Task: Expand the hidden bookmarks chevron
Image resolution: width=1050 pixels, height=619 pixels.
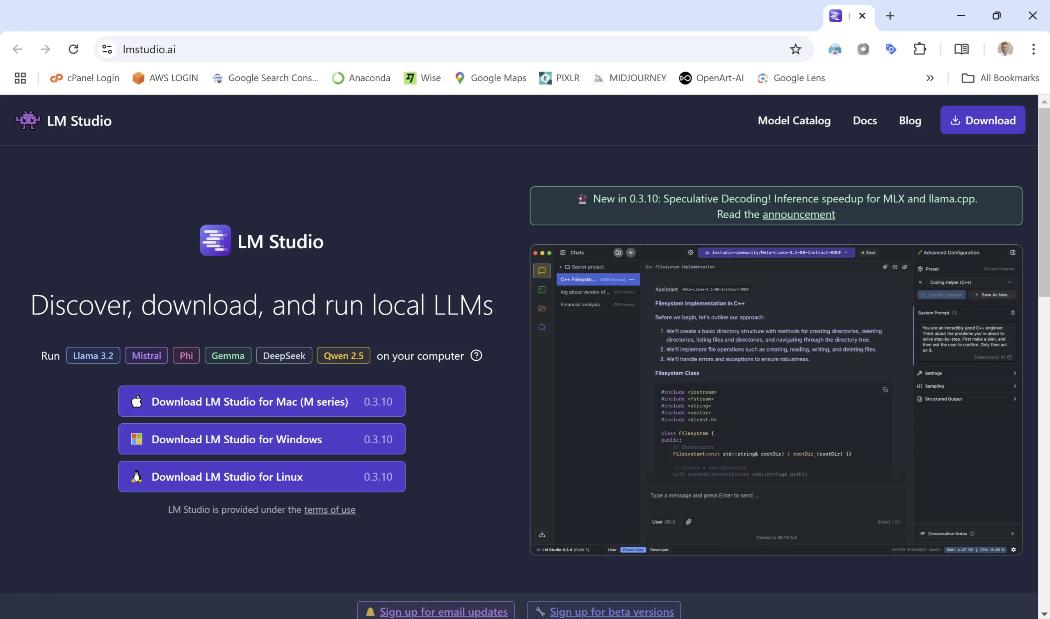Action: [x=929, y=78]
